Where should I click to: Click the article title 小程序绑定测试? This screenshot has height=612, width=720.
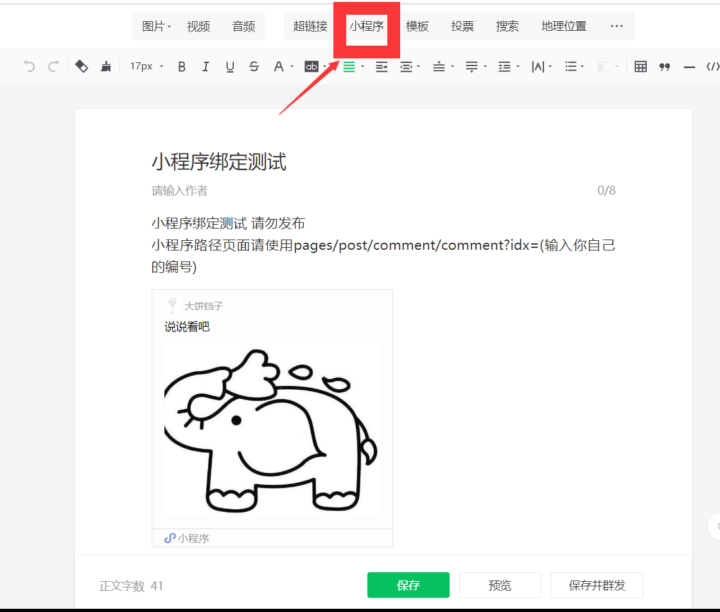(219, 162)
